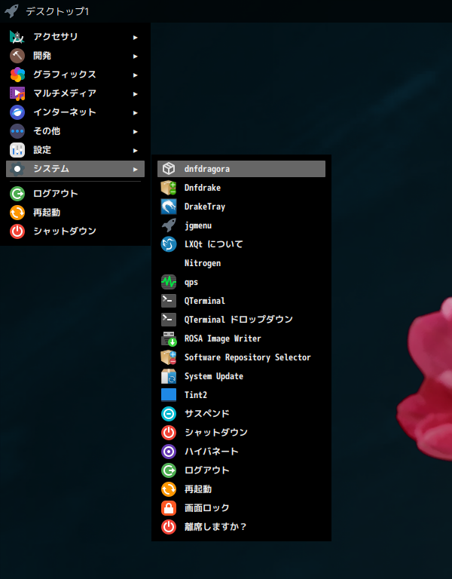Click the ROSA Image Writer icon

(x=169, y=339)
